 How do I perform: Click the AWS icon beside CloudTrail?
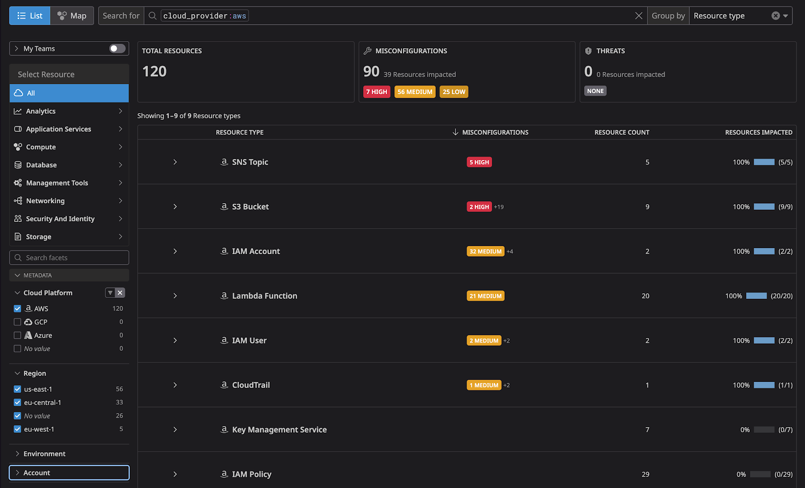point(224,384)
